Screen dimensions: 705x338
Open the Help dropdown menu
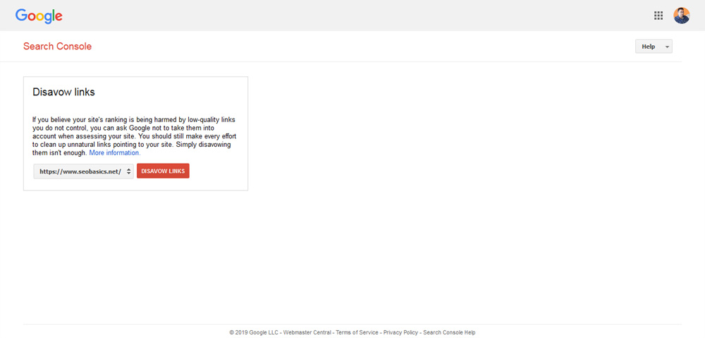pyautogui.click(x=654, y=47)
